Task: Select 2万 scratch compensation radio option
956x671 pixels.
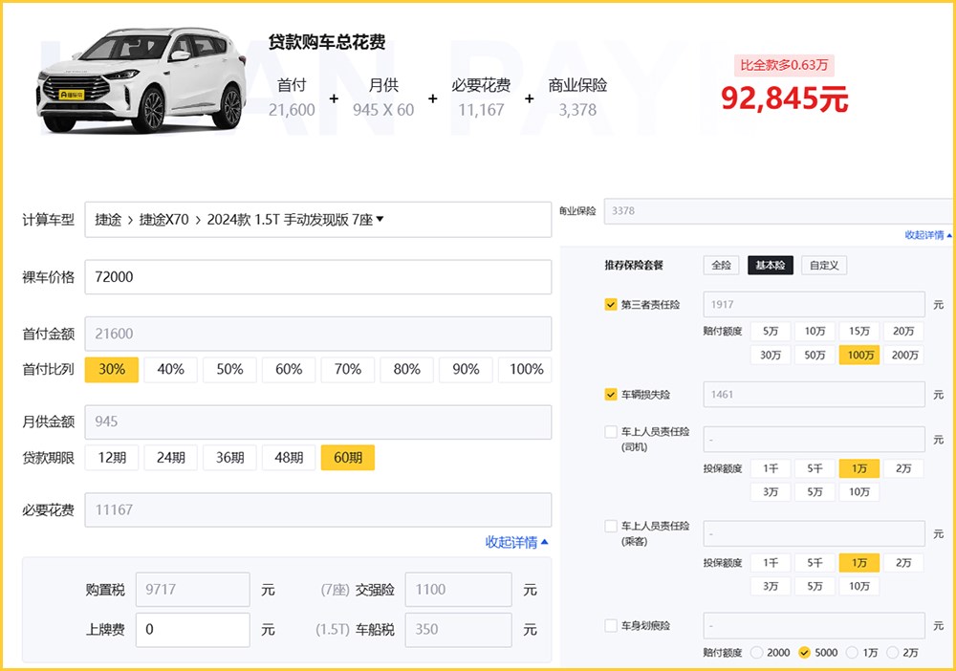Action: (893, 653)
